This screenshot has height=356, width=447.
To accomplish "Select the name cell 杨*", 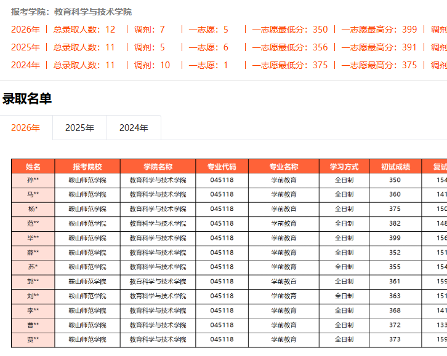I will tap(33, 209).
